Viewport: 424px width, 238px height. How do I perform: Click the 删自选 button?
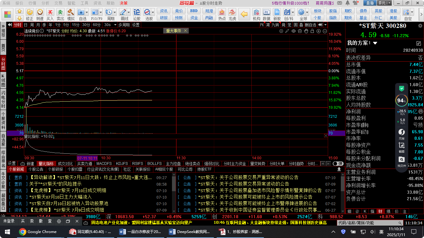(x=310, y=25)
